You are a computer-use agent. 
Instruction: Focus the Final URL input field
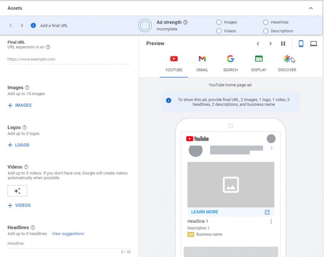[69, 59]
